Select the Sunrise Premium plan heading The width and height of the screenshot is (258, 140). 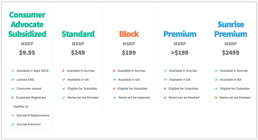231,29
